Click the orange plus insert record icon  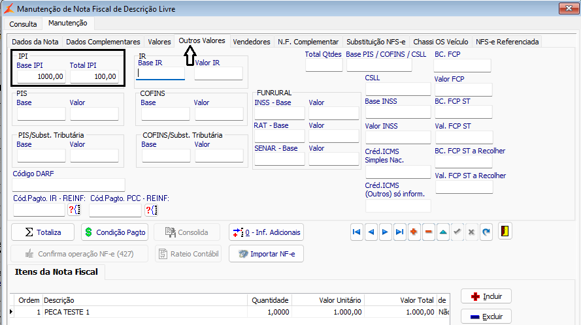pyautogui.click(x=414, y=232)
